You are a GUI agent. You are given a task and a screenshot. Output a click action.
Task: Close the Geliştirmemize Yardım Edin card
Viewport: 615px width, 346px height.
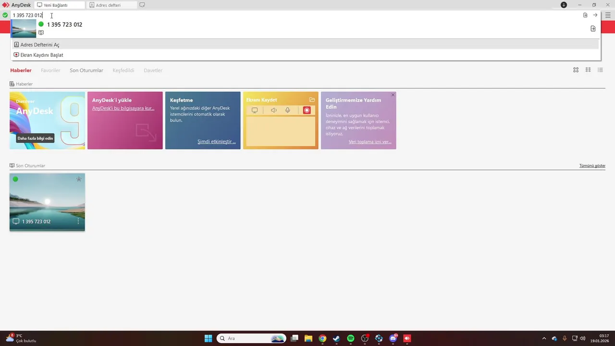(x=393, y=95)
